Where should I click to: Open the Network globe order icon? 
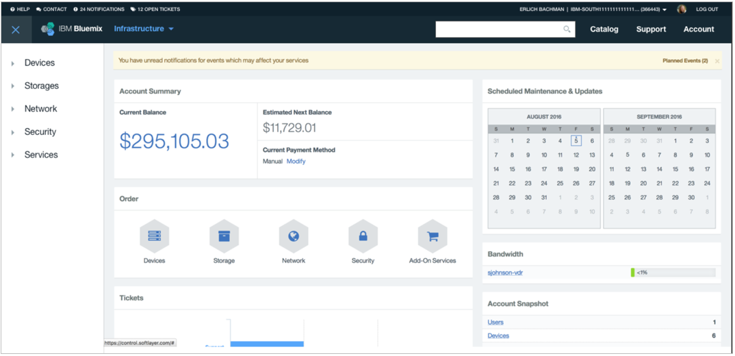coord(294,236)
